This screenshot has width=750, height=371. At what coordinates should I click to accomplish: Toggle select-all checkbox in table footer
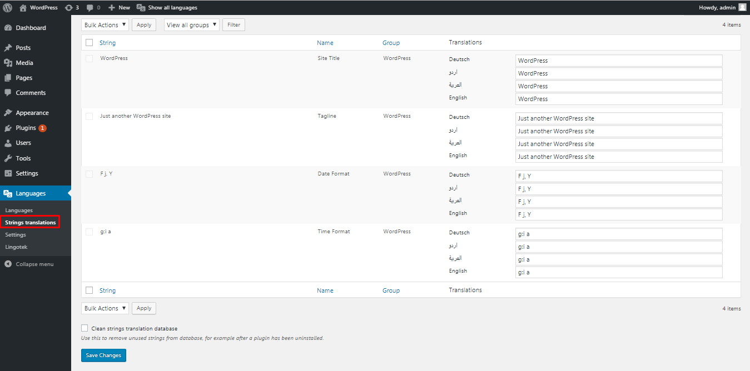89,290
